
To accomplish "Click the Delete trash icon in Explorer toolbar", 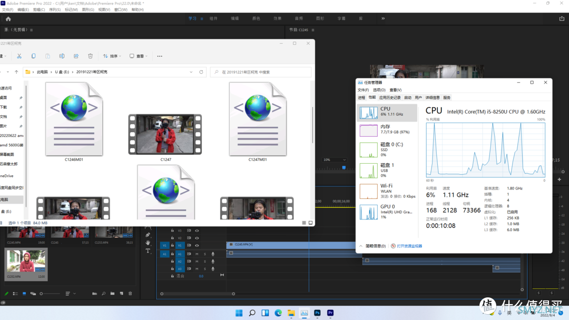I will [x=91, y=56].
